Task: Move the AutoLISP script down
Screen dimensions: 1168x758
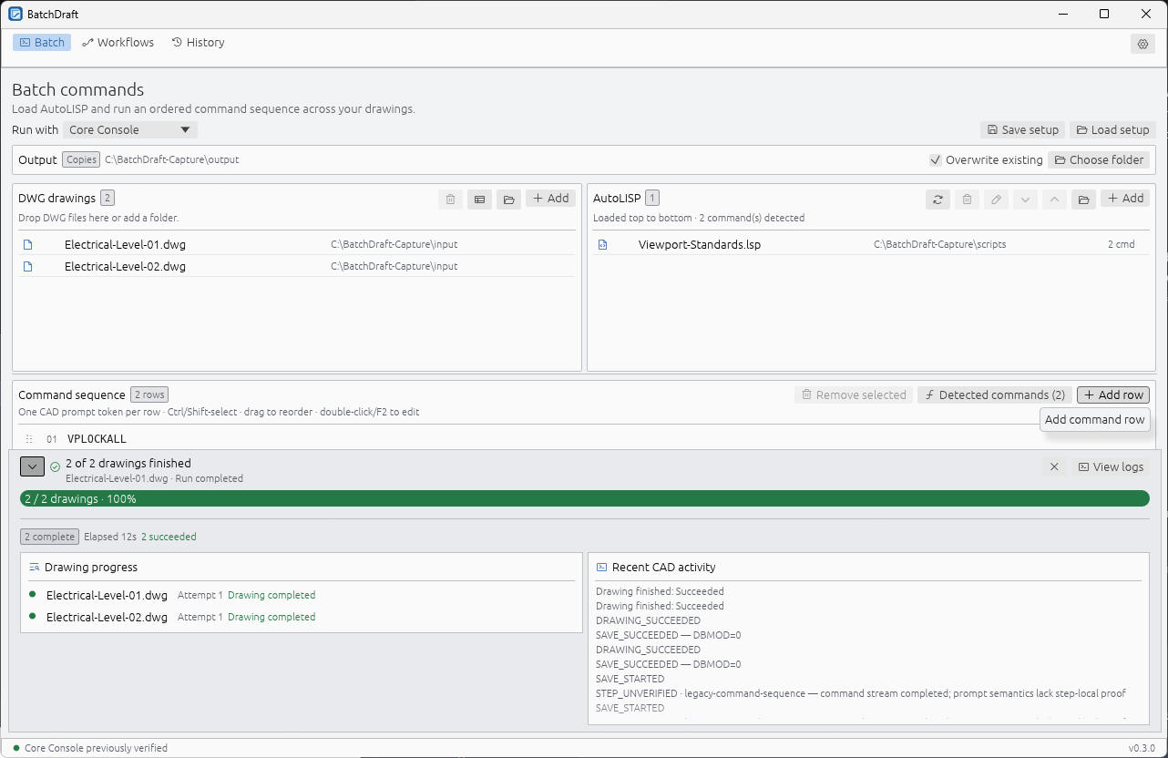Action: coord(1025,199)
